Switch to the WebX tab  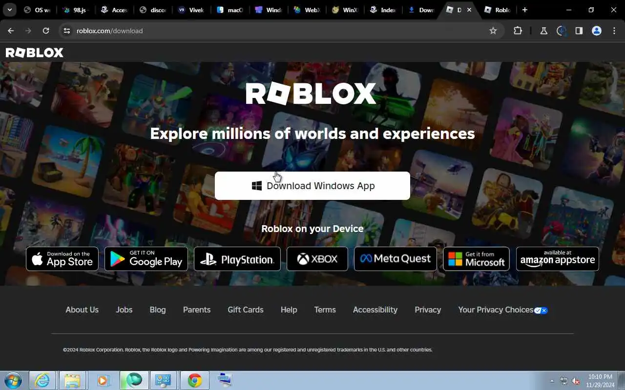coord(306,10)
